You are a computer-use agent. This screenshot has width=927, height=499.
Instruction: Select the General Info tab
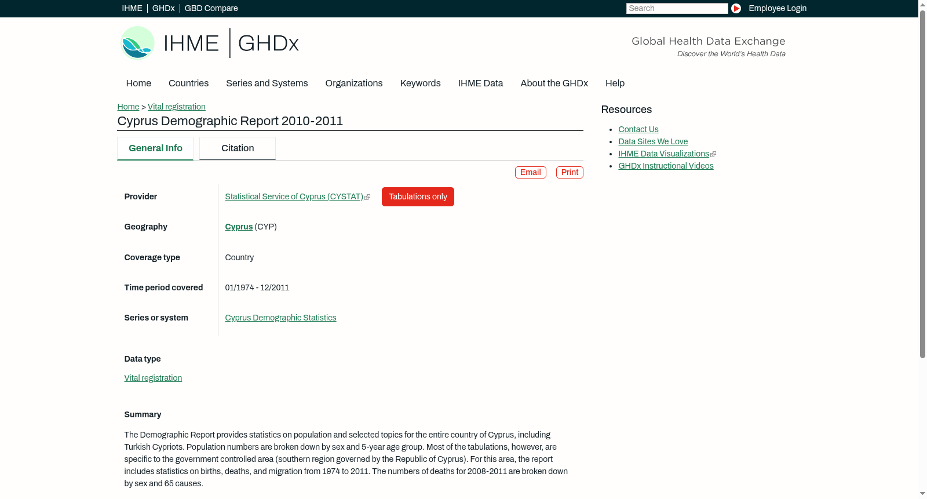(155, 148)
